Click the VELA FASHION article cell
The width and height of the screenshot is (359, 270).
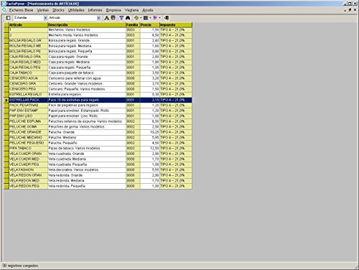28,170
